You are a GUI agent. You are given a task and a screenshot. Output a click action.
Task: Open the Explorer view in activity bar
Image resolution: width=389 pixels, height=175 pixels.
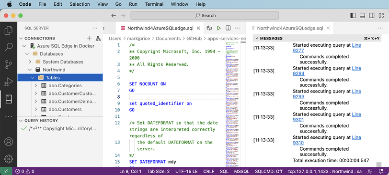point(9,31)
